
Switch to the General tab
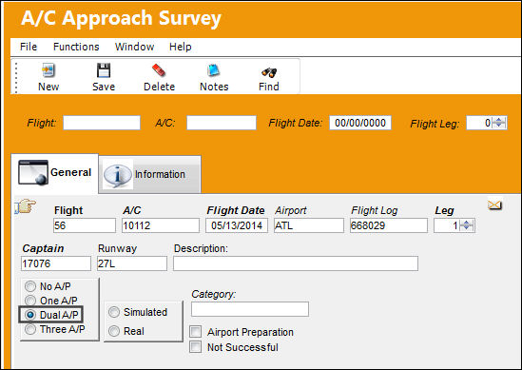coord(55,173)
